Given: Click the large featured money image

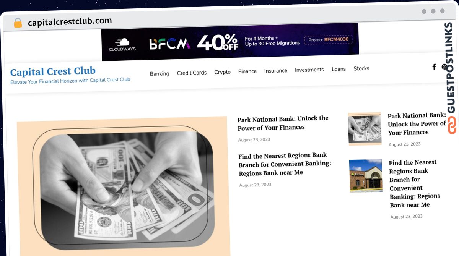Looking at the screenshot, I should coord(124,186).
